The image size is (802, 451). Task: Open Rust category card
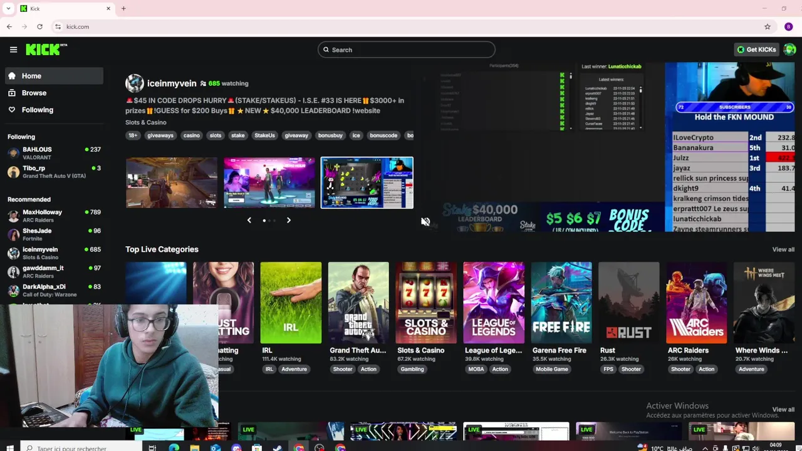point(629,303)
